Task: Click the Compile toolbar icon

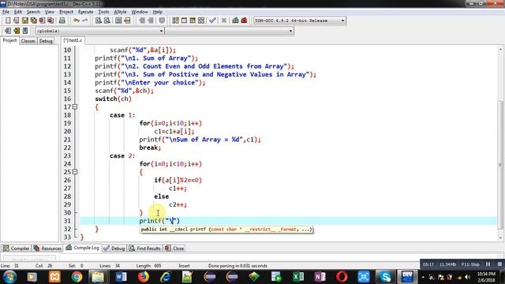Action: (x=175, y=21)
